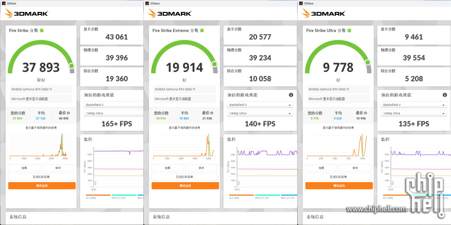The width and height of the screenshot is (451, 225).
Task: Click the info icon next to 最佳 21 938
Action: pyautogui.click(x=212, y=113)
